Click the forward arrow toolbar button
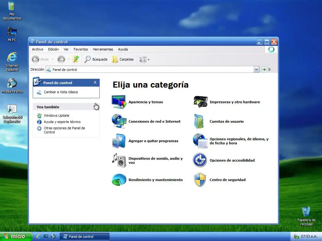Image resolution: width=322 pixels, height=241 pixels. tap(61, 59)
